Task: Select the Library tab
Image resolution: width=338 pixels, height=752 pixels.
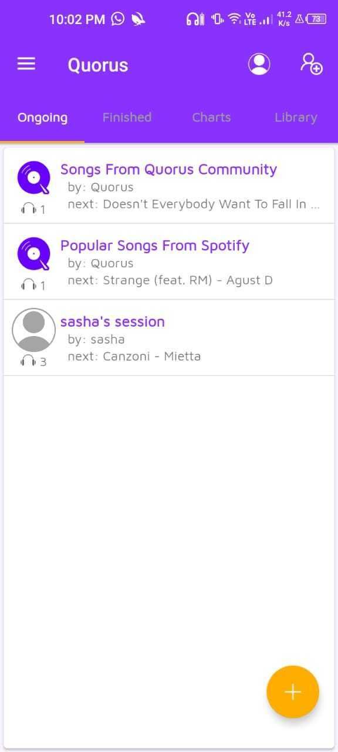Action: tap(296, 117)
